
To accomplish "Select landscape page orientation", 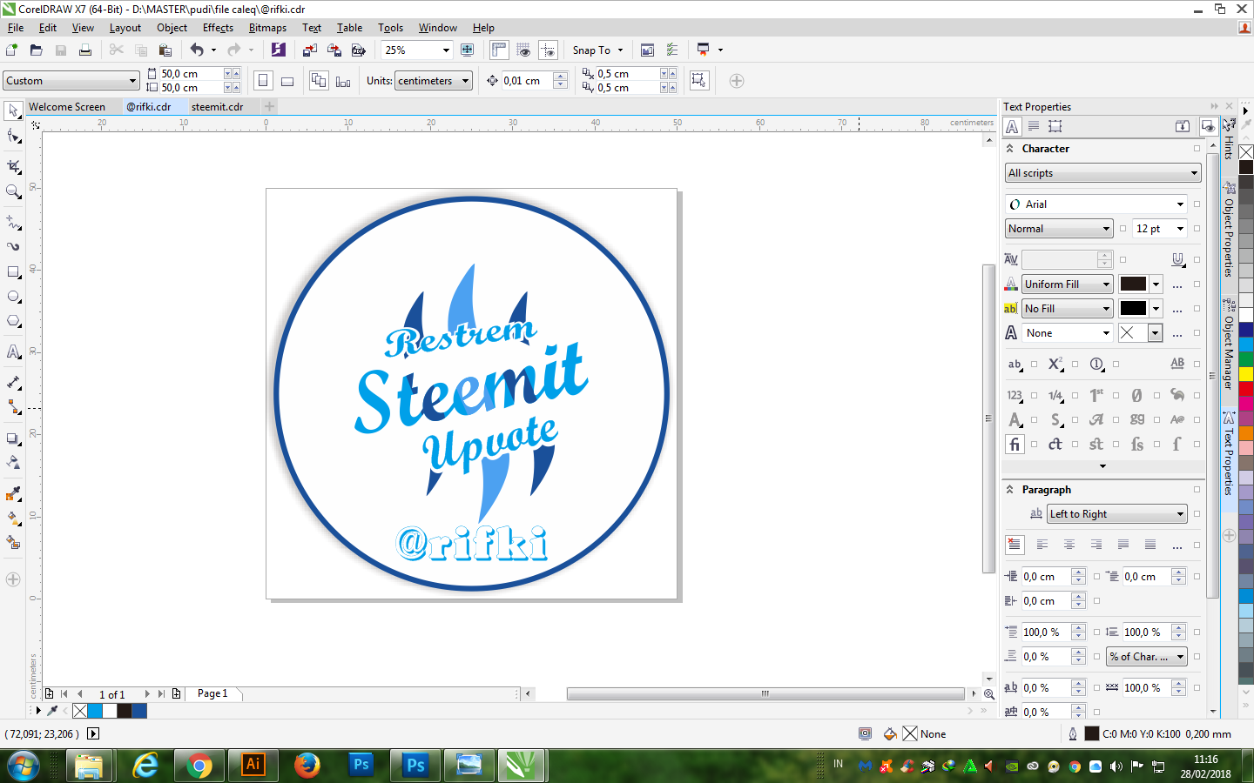I will (287, 81).
